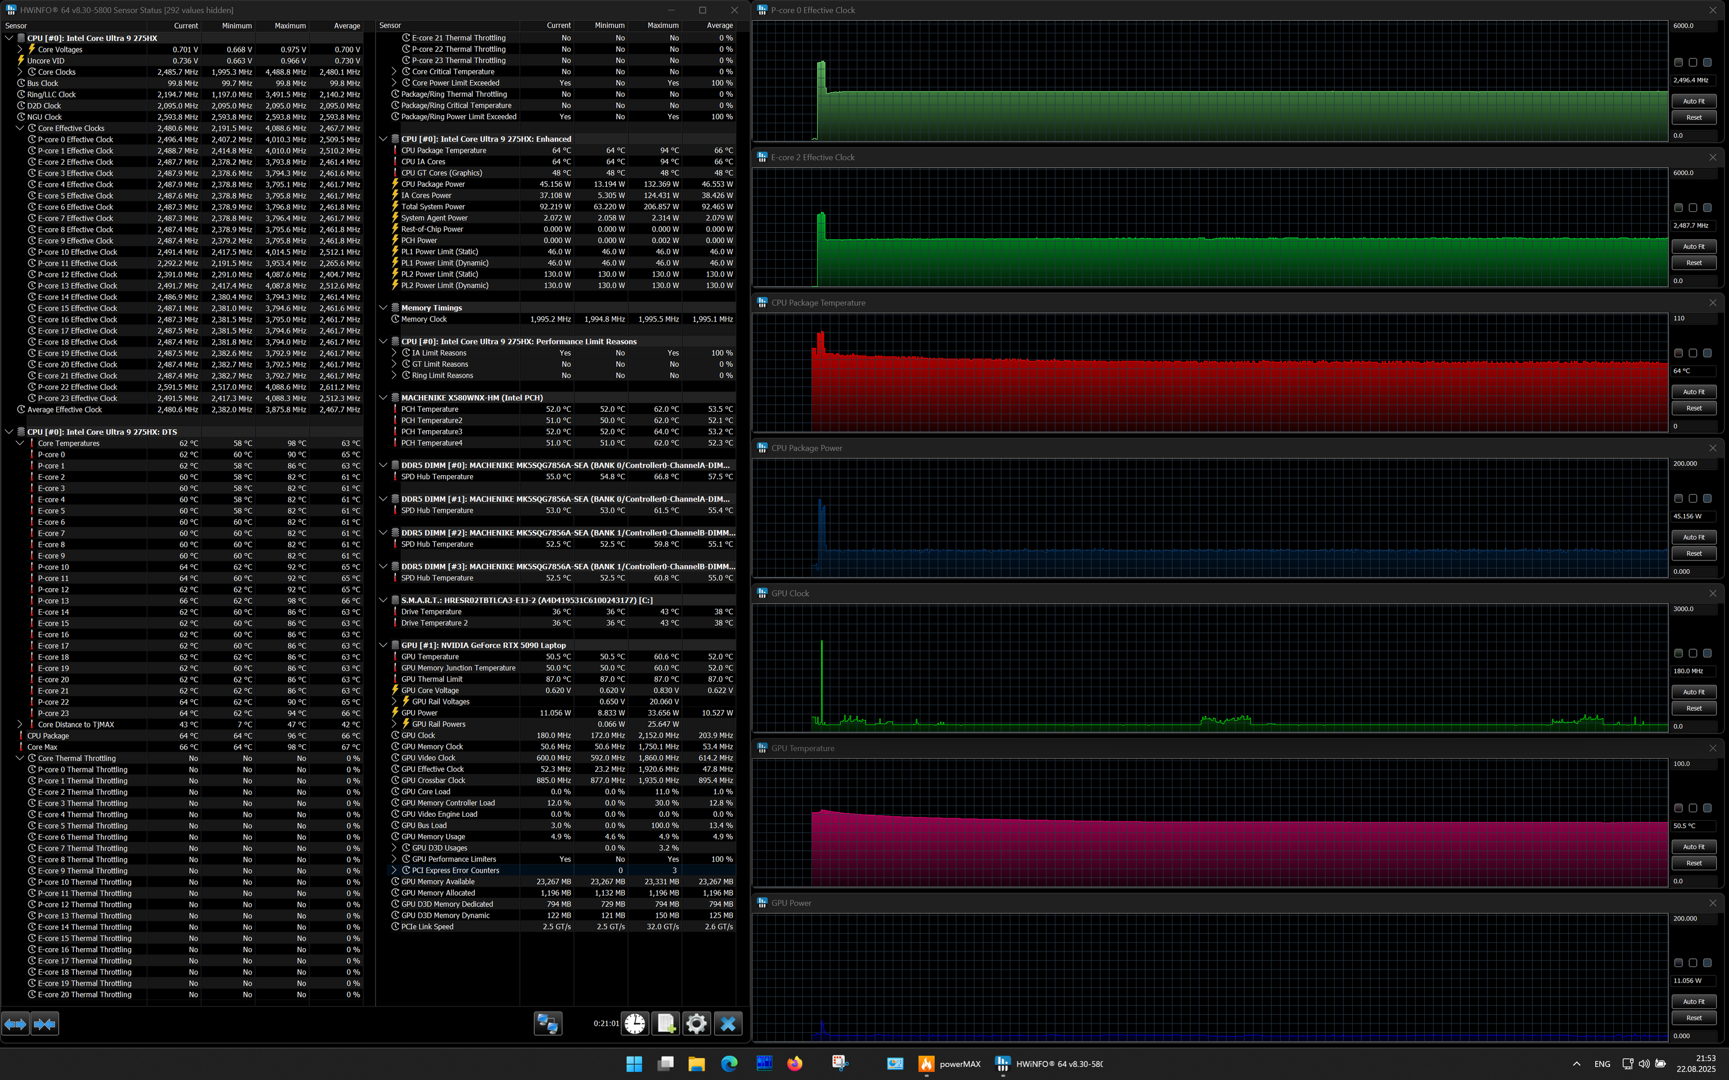Image resolution: width=1729 pixels, height=1080 pixels.
Task: Open sensor settings gear icon
Action: coord(697,1024)
